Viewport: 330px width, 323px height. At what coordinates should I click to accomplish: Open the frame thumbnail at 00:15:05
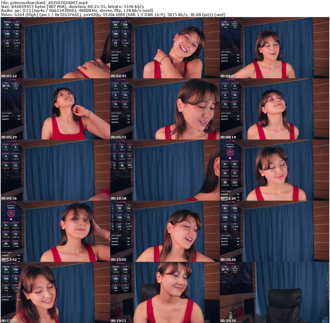tap(165, 231)
